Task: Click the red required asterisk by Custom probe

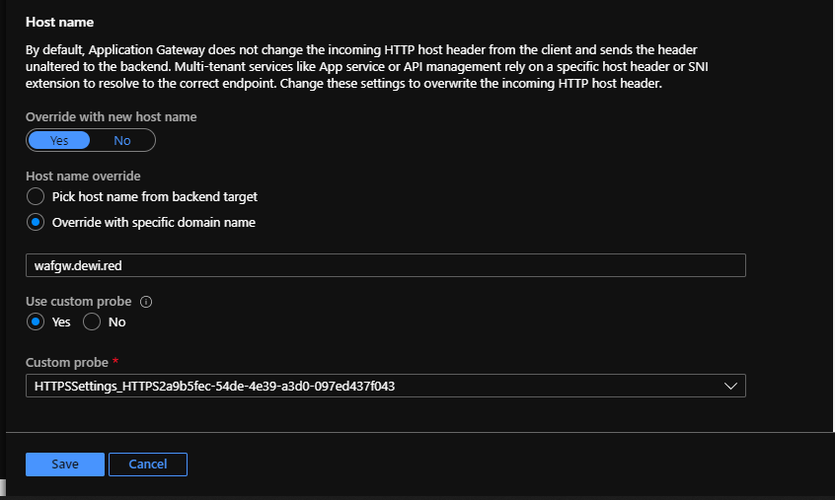Action: tap(115, 363)
